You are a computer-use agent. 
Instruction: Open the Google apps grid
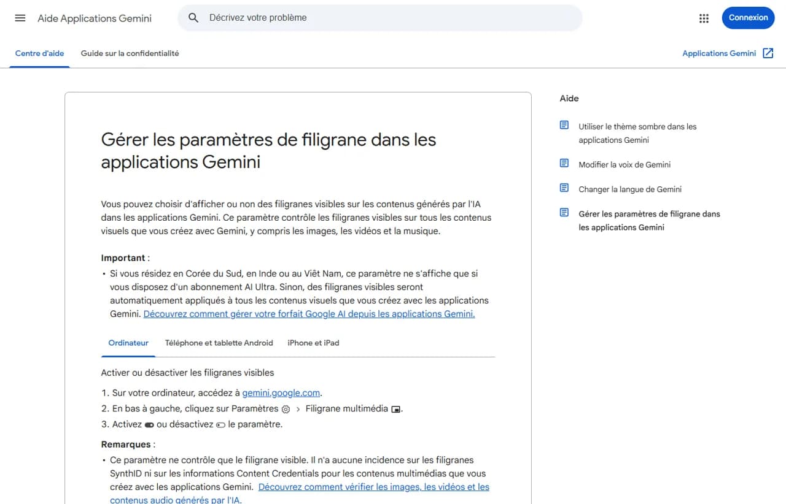704,18
